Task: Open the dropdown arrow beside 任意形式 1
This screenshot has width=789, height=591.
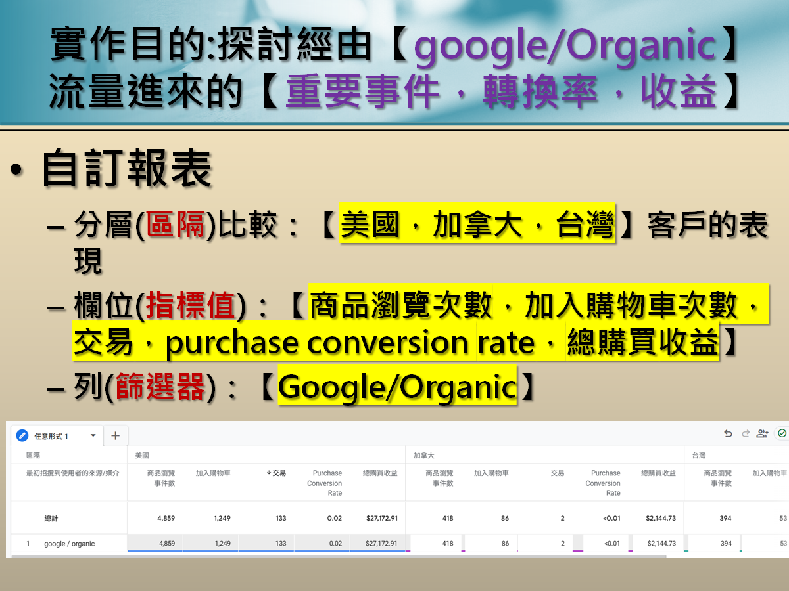Action: (x=93, y=435)
